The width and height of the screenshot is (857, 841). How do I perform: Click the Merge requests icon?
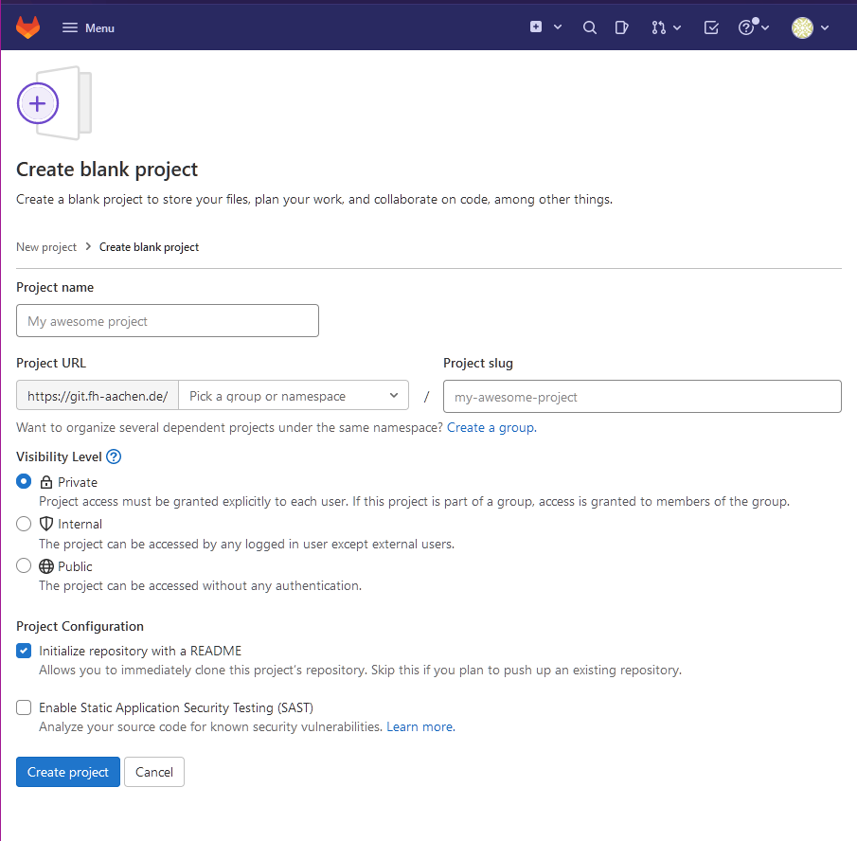(x=660, y=27)
